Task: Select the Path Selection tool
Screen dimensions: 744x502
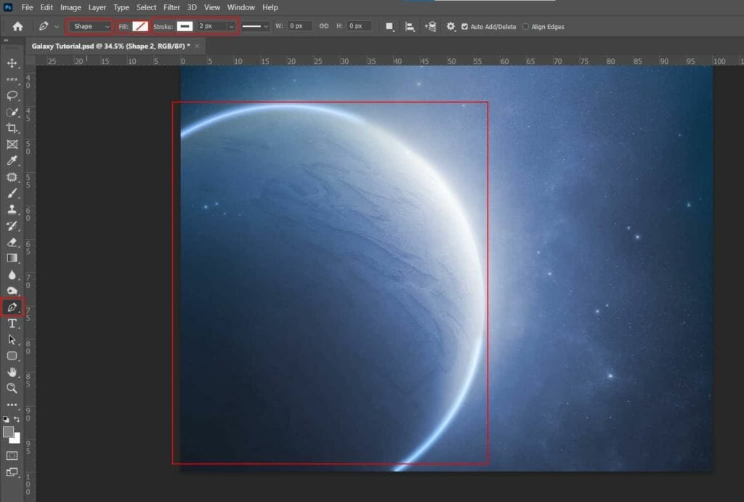Action: [12, 340]
